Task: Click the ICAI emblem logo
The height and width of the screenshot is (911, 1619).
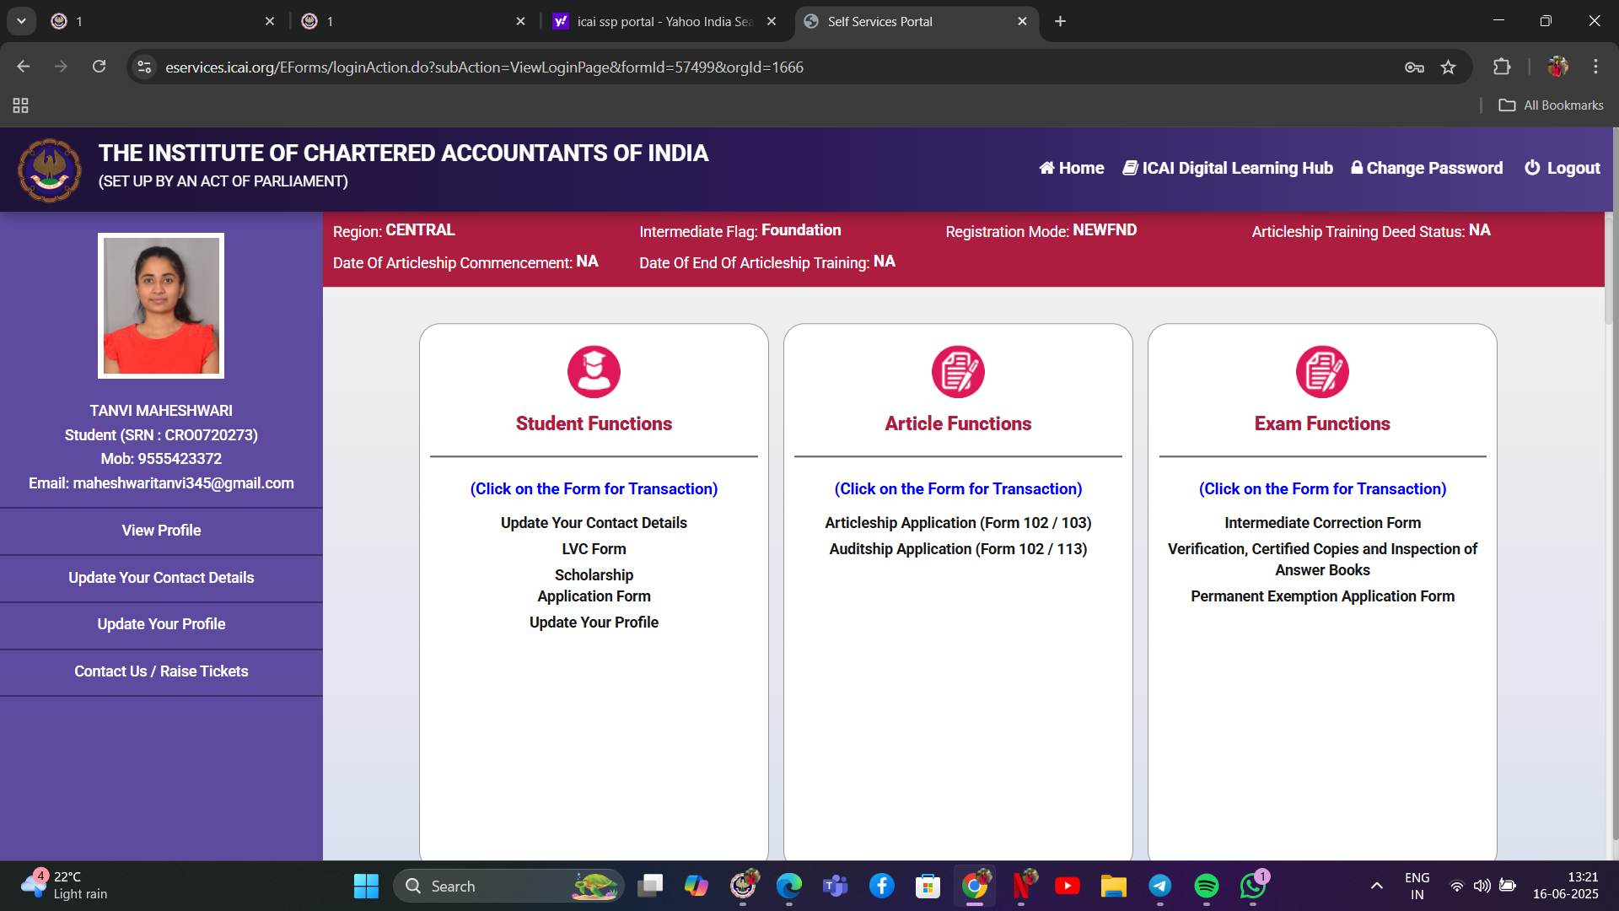Action: pos(50,170)
